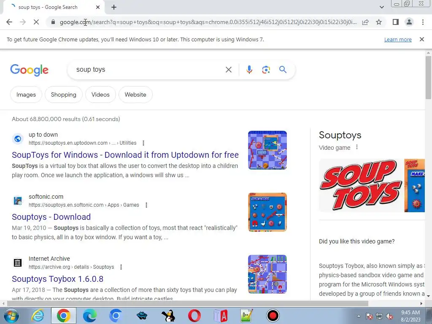The height and width of the screenshot is (324, 432).
Task: Open Uptodown result thumbnail image
Action: point(267,150)
